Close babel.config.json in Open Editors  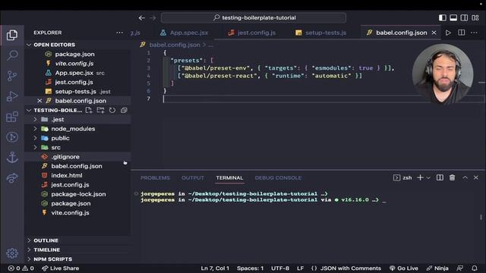click(39, 101)
